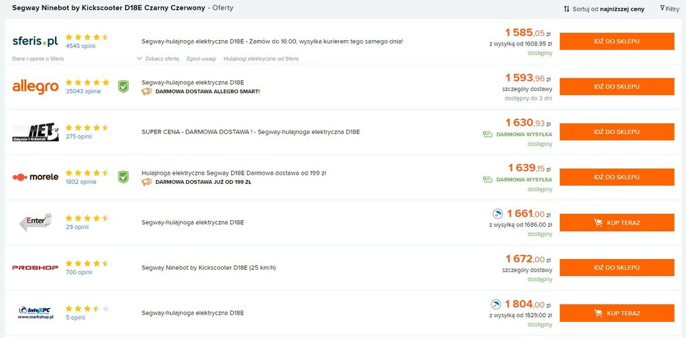Open the NET-S Gdynia shop logo
Image resolution: width=686 pixels, height=338 pixels.
pyautogui.click(x=35, y=132)
